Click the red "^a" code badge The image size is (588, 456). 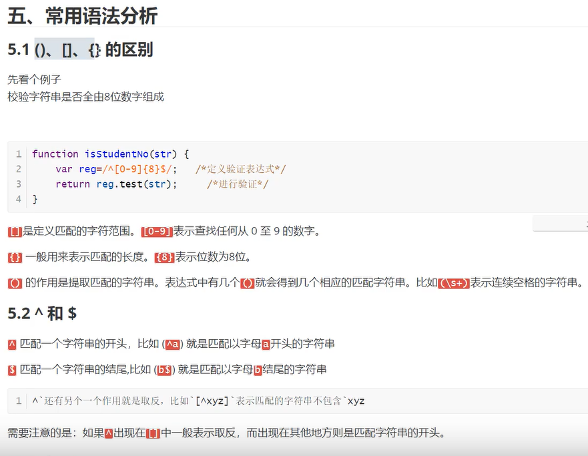tap(172, 345)
